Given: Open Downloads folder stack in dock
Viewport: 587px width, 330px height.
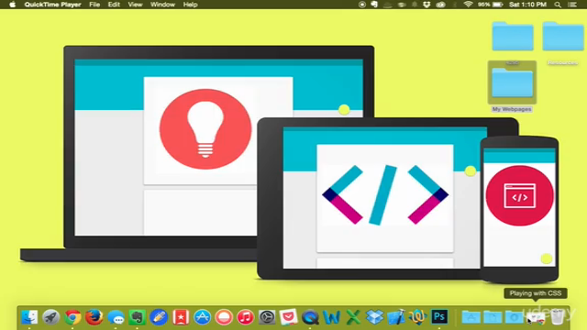Looking at the screenshot, I should (514, 317).
